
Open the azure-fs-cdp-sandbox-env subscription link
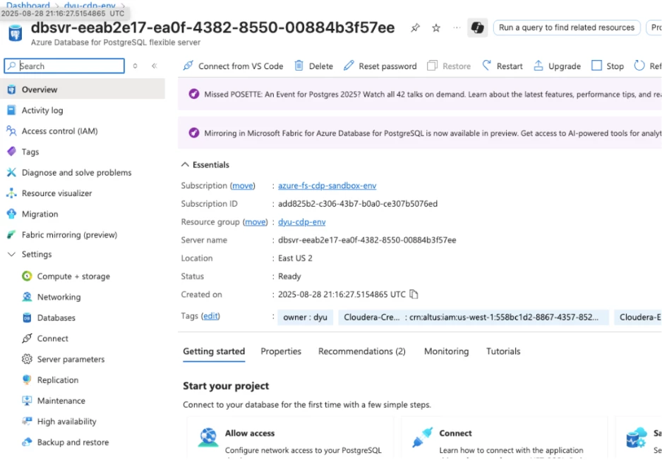coord(327,186)
